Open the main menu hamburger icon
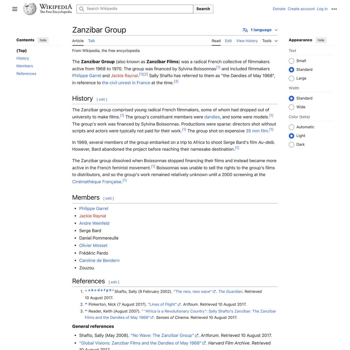 15,9
